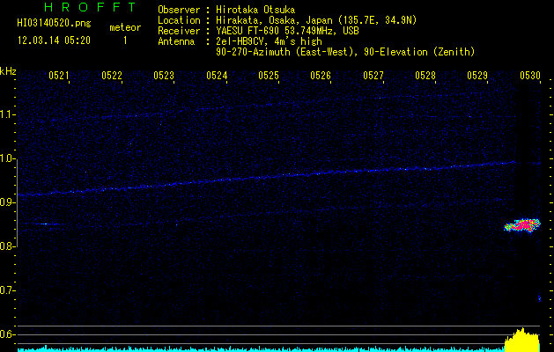
Task: Click the red meteor echo blob
Action: coord(522,225)
